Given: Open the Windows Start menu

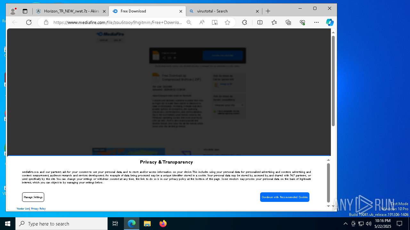Looking at the screenshot, I should click(8, 224).
